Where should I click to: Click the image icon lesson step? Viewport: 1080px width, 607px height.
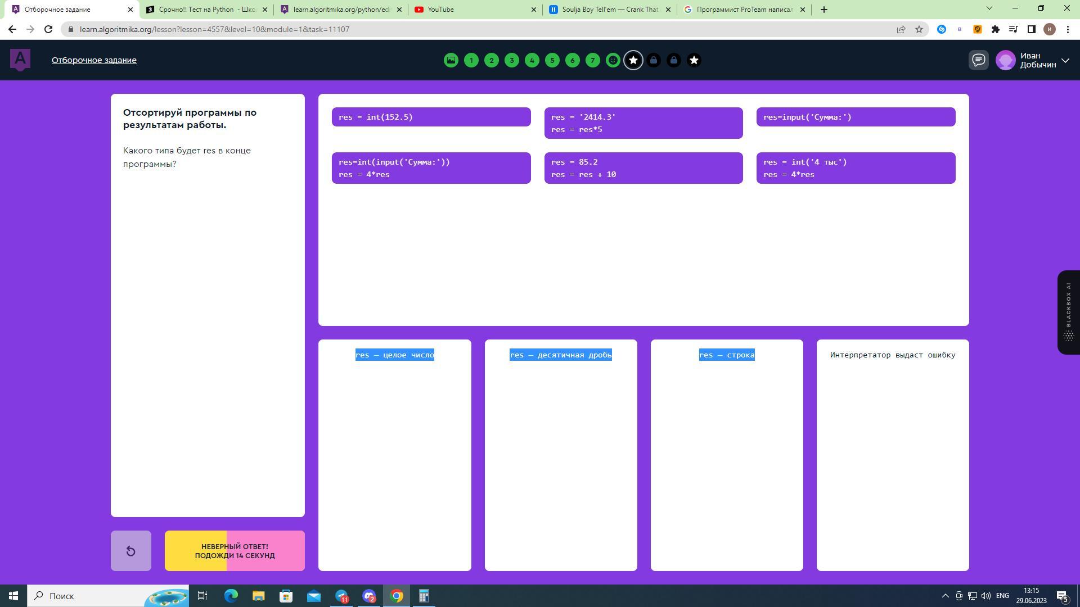click(451, 60)
